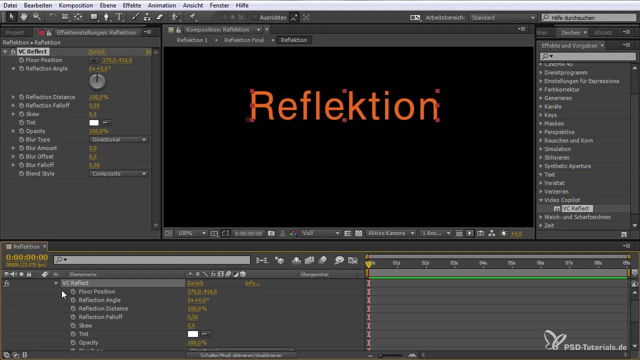Switch to the Absatz tab
640x360 pixels.
pos(603,32)
